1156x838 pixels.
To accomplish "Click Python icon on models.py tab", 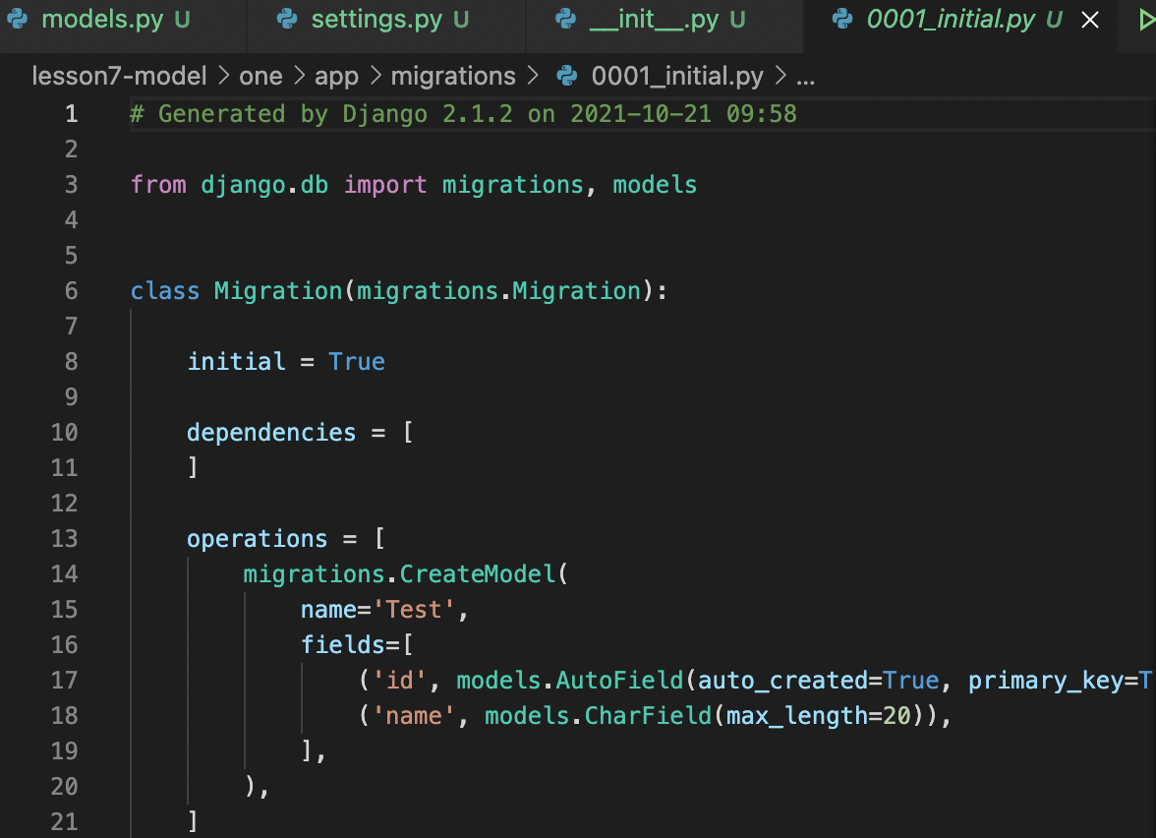I will [18, 20].
